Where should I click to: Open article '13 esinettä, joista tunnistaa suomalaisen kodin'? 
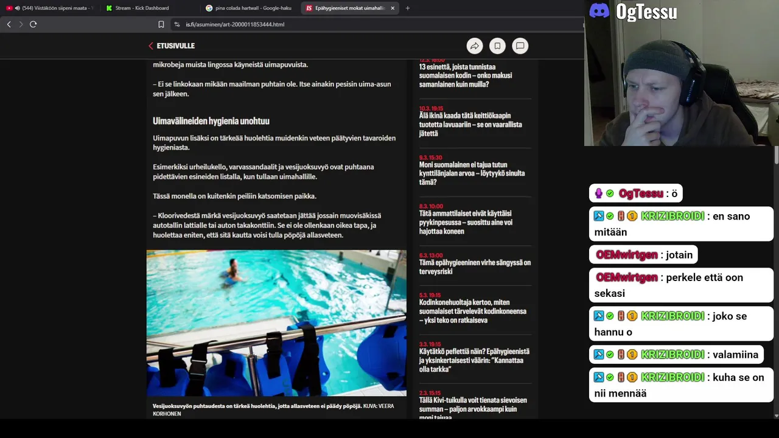tap(466, 75)
